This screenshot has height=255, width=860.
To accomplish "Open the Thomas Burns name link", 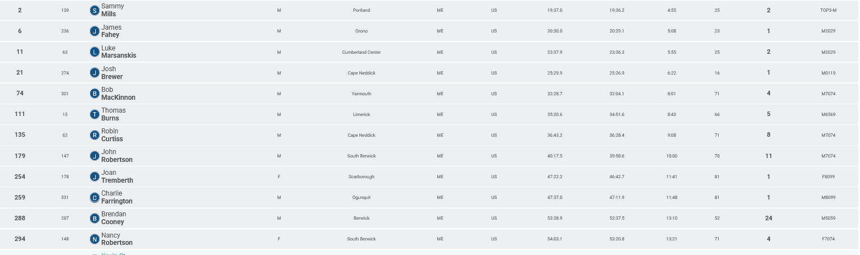I will point(113,114).
